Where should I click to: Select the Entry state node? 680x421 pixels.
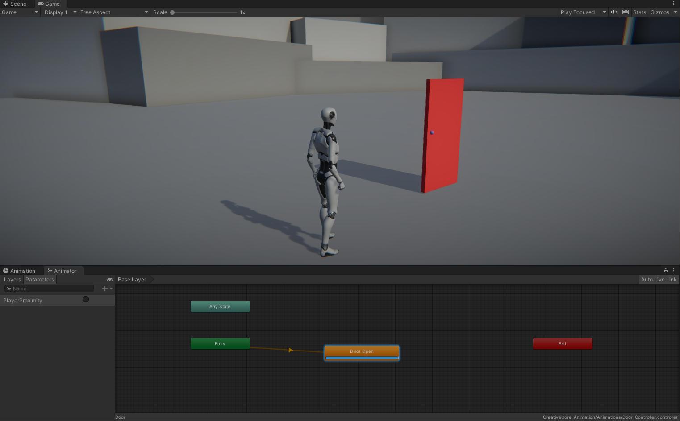[x=220, y=344]
